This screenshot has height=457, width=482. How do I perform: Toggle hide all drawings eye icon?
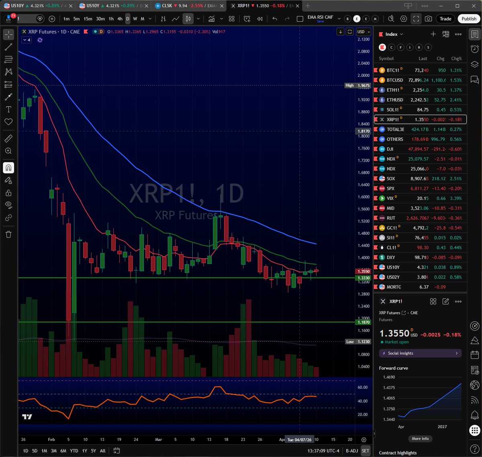tap(8, 205)
